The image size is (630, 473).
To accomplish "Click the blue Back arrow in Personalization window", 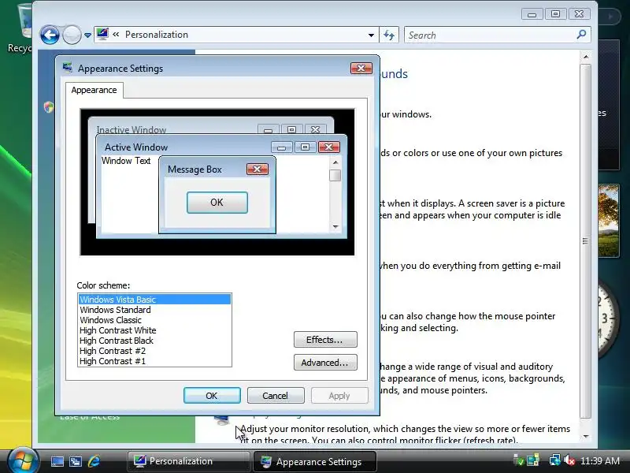I will pyautogui.click(x=50, y=35).
